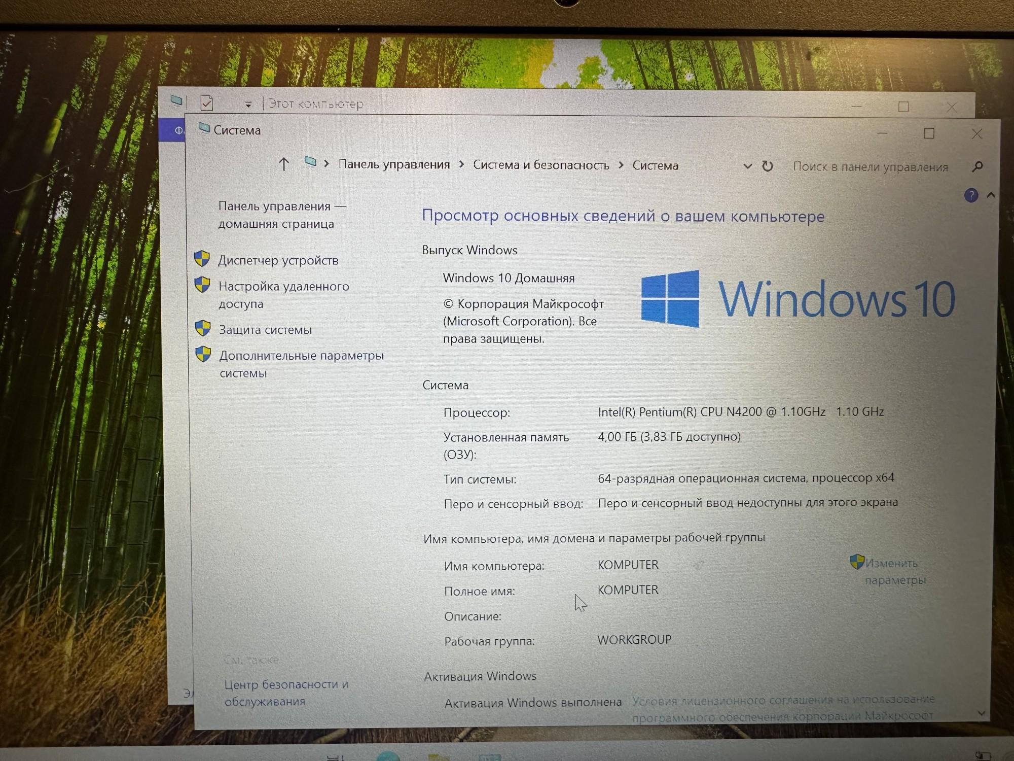
Task: Open the Microsoft license terms link
Action: (783, 708)
